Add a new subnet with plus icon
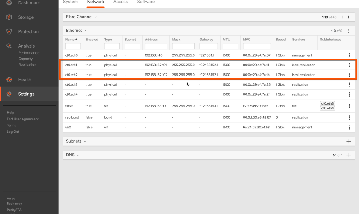 click(x=349, y=141)
